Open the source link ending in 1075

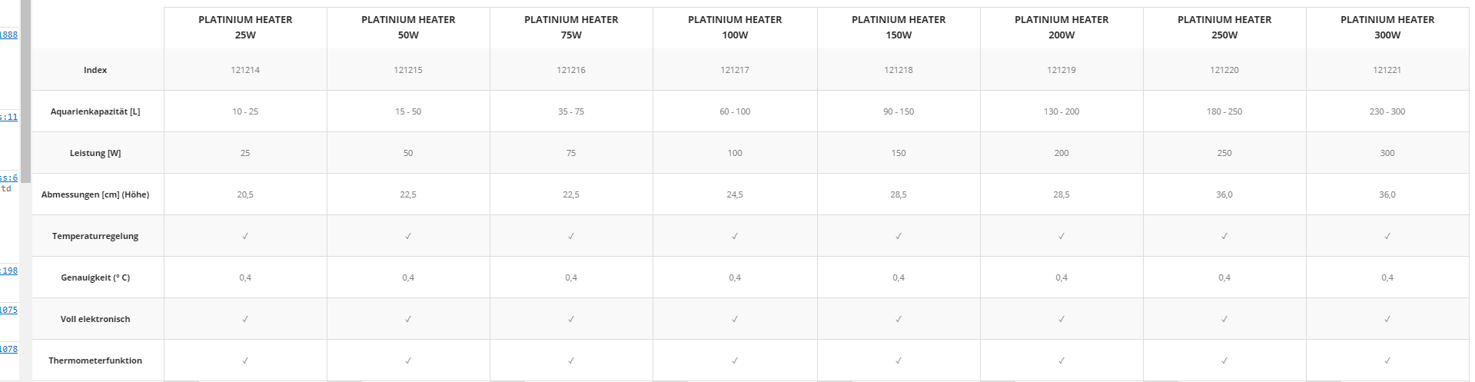click(8, 310)
